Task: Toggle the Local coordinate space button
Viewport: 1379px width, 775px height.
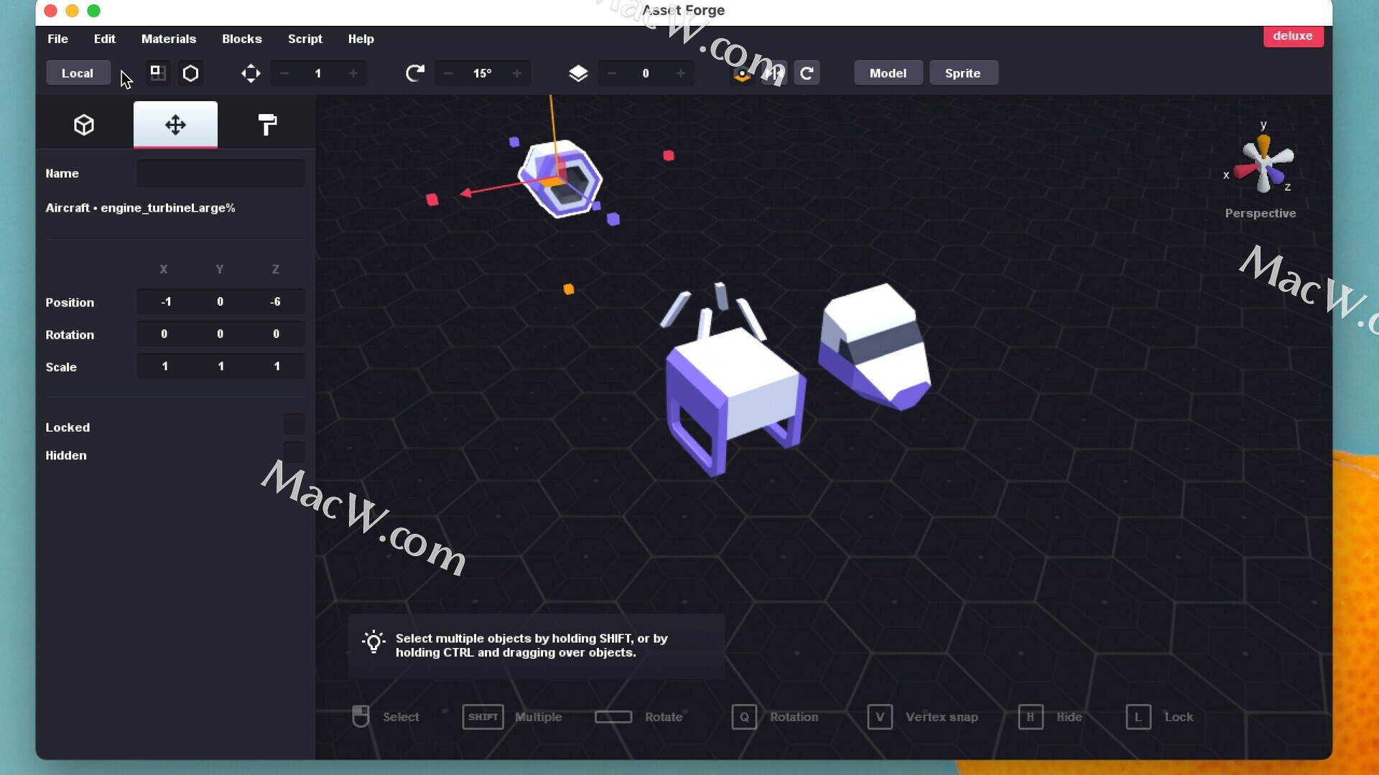Action: [x=78, y=73]
